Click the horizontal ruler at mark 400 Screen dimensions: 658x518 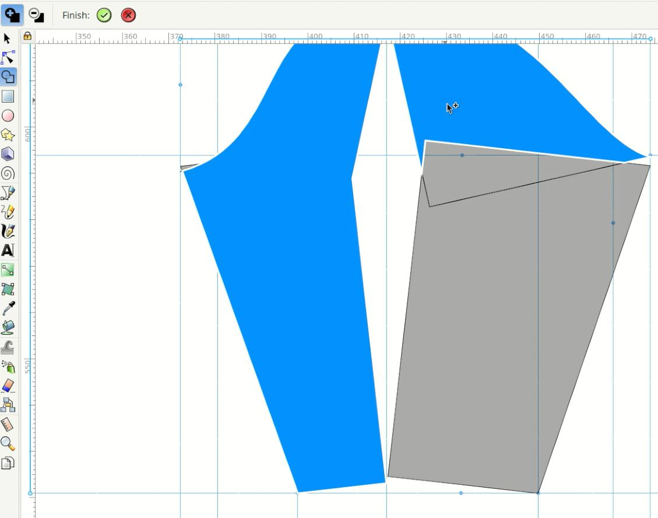(315, 37)
